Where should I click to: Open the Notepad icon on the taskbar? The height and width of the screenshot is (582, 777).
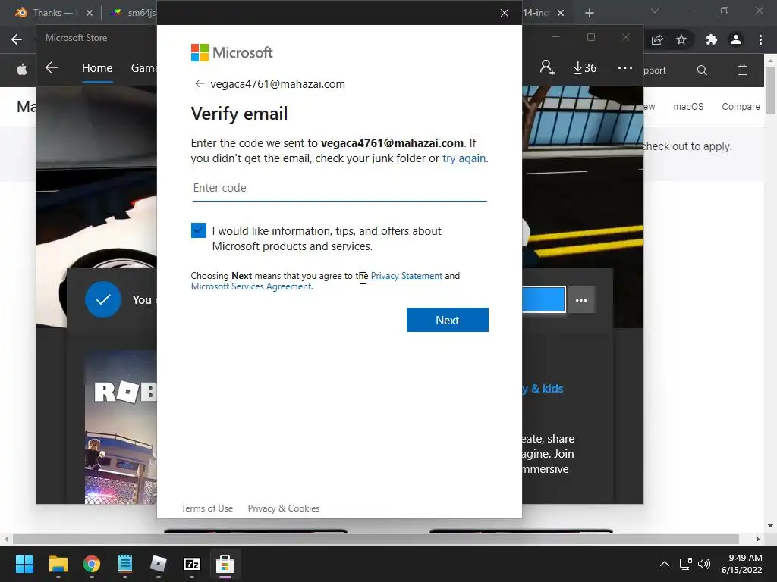(125, 564)
